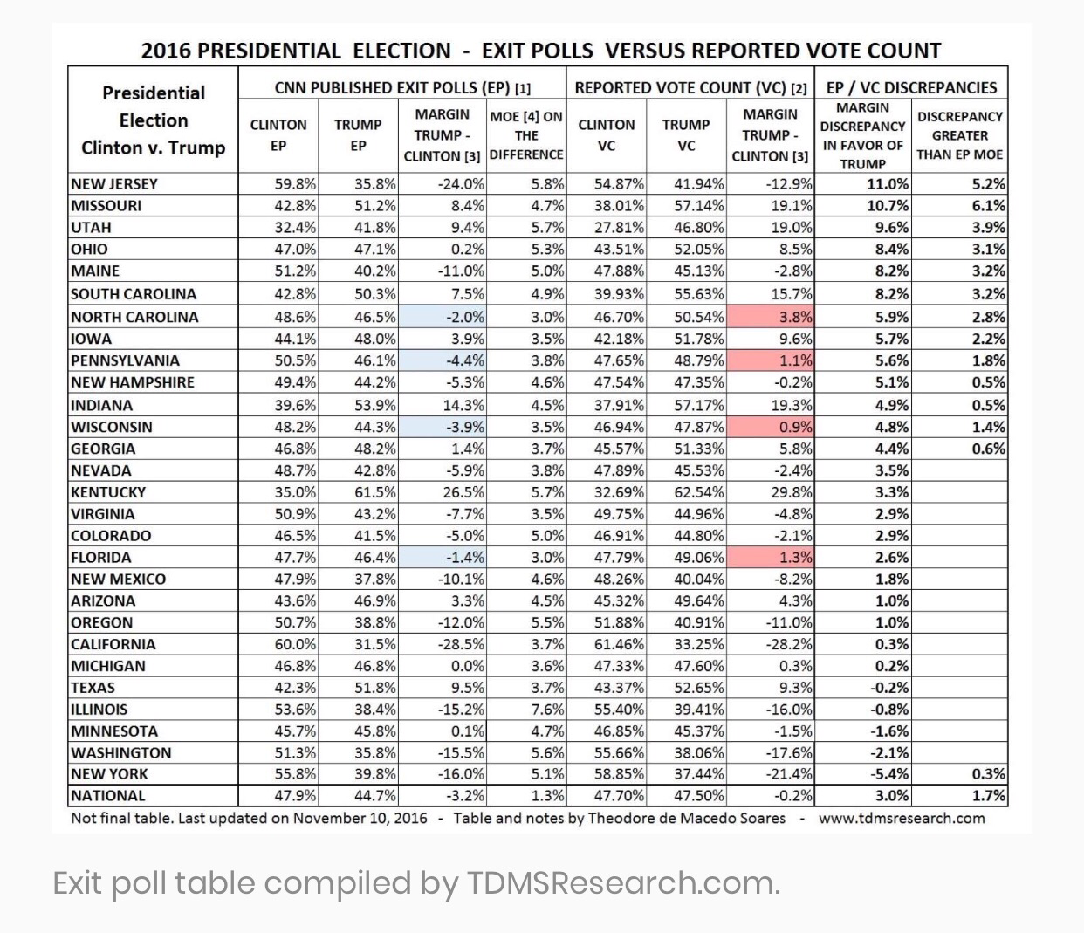This screenshot has width=1084, height=933.
Task: Click the "CNN PUBLISHED EXIT POLLS (EP)" header
Action: pyautogui.click(x=402, y=87)
